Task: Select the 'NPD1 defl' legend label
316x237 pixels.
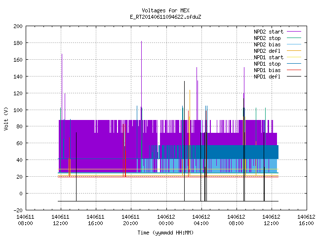Action: pos(267,77)
